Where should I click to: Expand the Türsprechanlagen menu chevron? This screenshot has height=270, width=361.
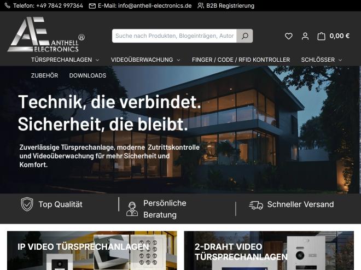[97, 60]
